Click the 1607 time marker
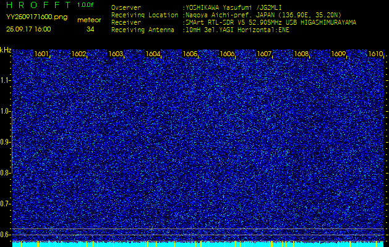Viewport: 389px width, 247px height. (264, 54)
